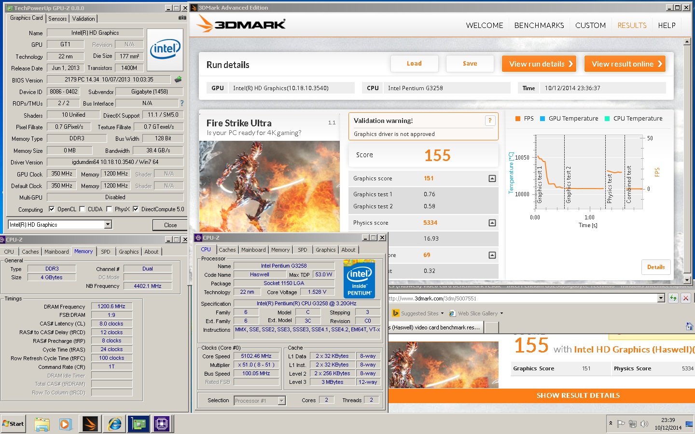Click the CPU-Z taskbar icon

(161, 424)
